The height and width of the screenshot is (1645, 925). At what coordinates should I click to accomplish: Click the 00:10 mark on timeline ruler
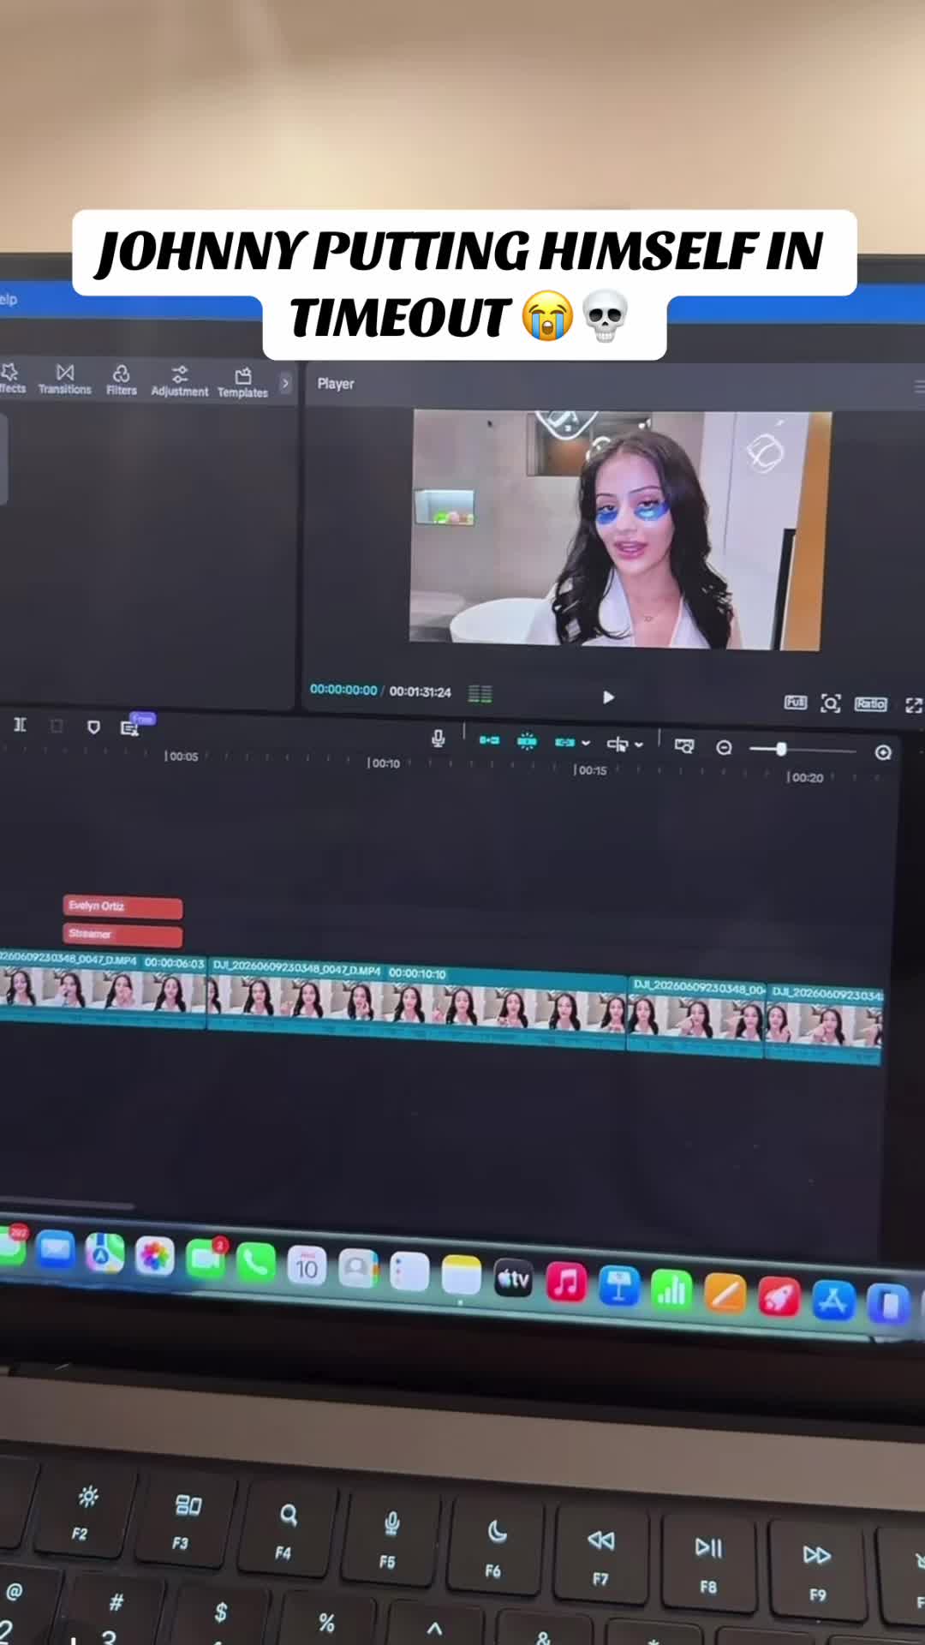[x=384, y=763]
